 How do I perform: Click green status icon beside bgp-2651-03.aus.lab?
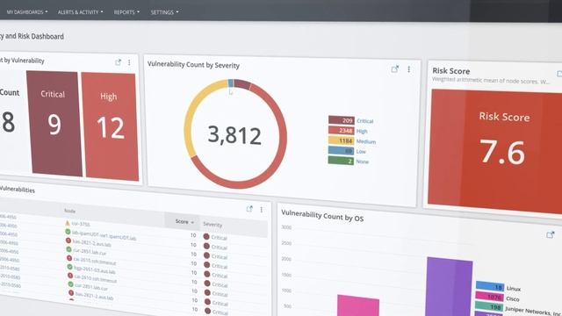[70, 267]
